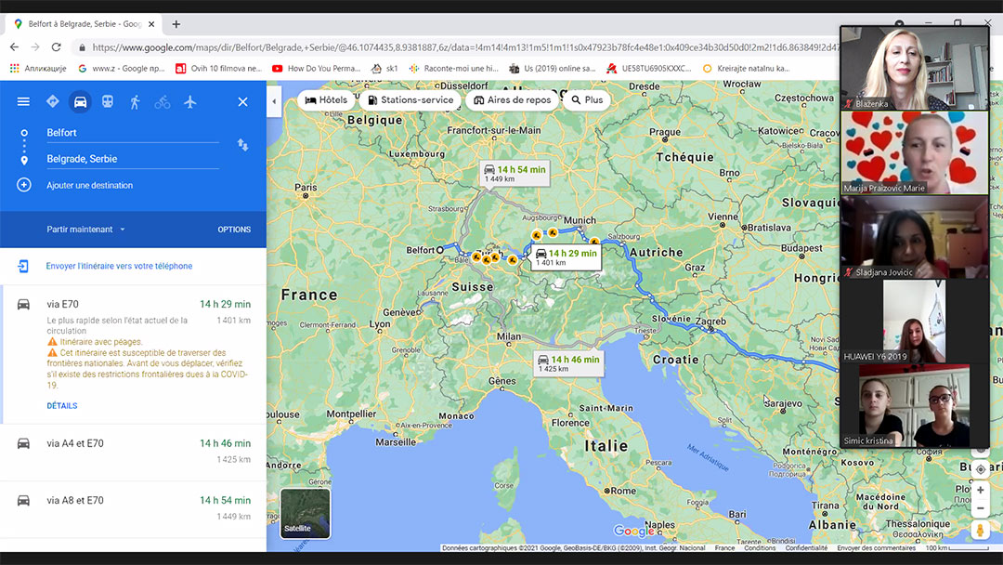Close the Belfort à Belgrade tab
The height and width of the screenshot is (565, 1003).
point(151,24)
